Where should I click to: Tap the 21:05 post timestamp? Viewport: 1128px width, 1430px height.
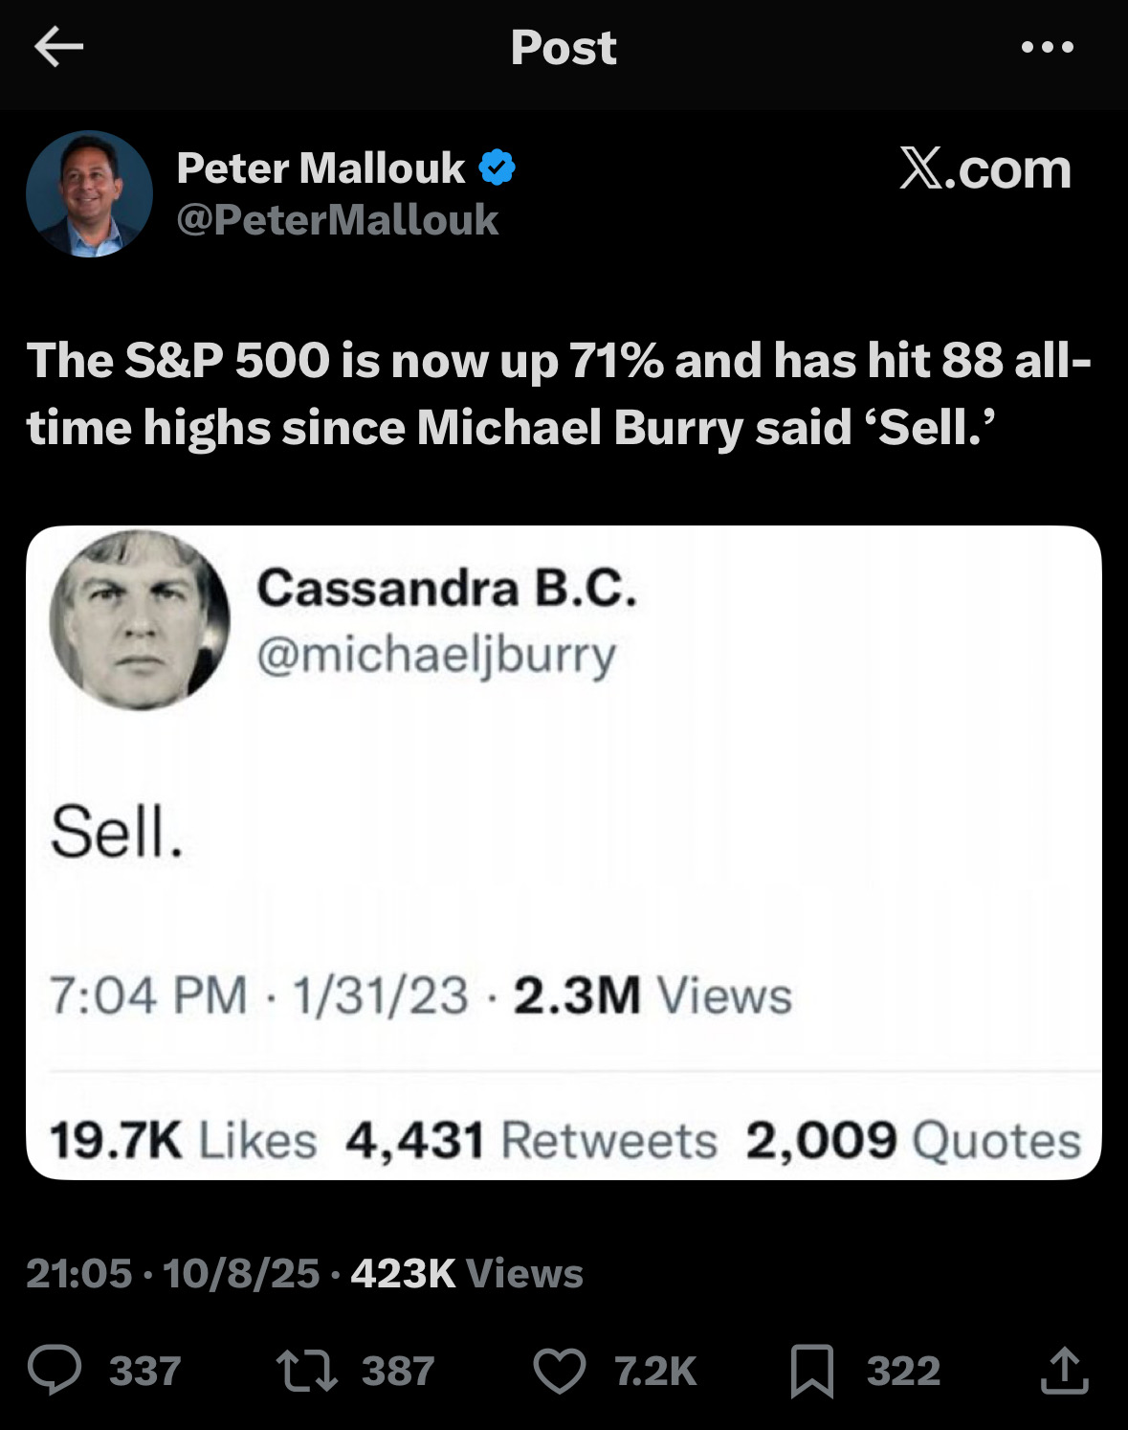tap(78, 1273)
